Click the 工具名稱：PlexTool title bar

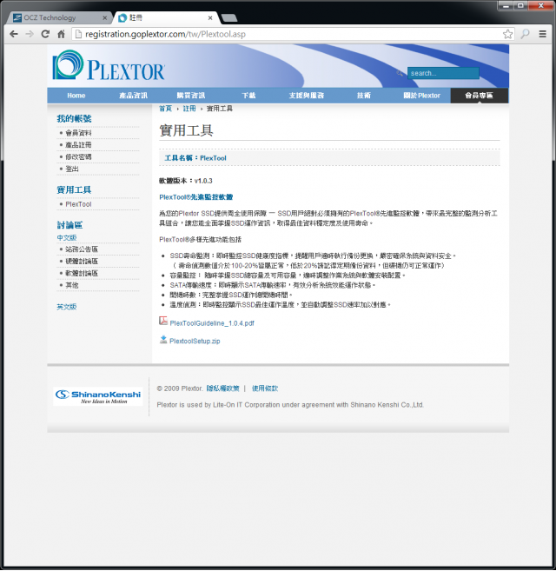(x=329, y=158)
